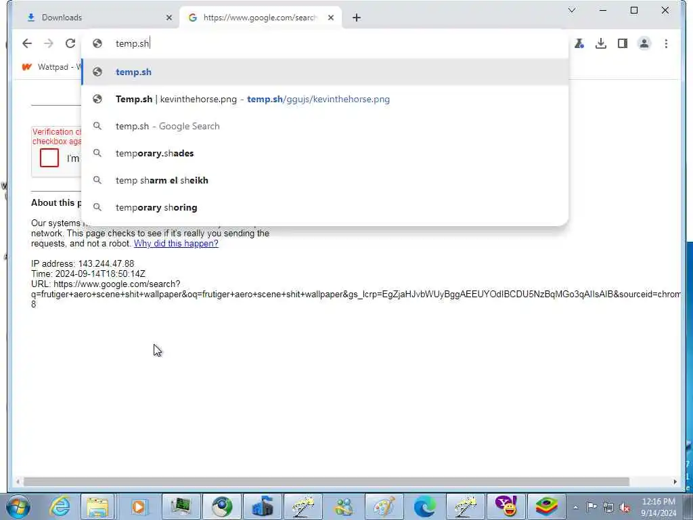Screen dimensions: 693x520
Task: Select the google.com/search tab
Action: point(260,18)
